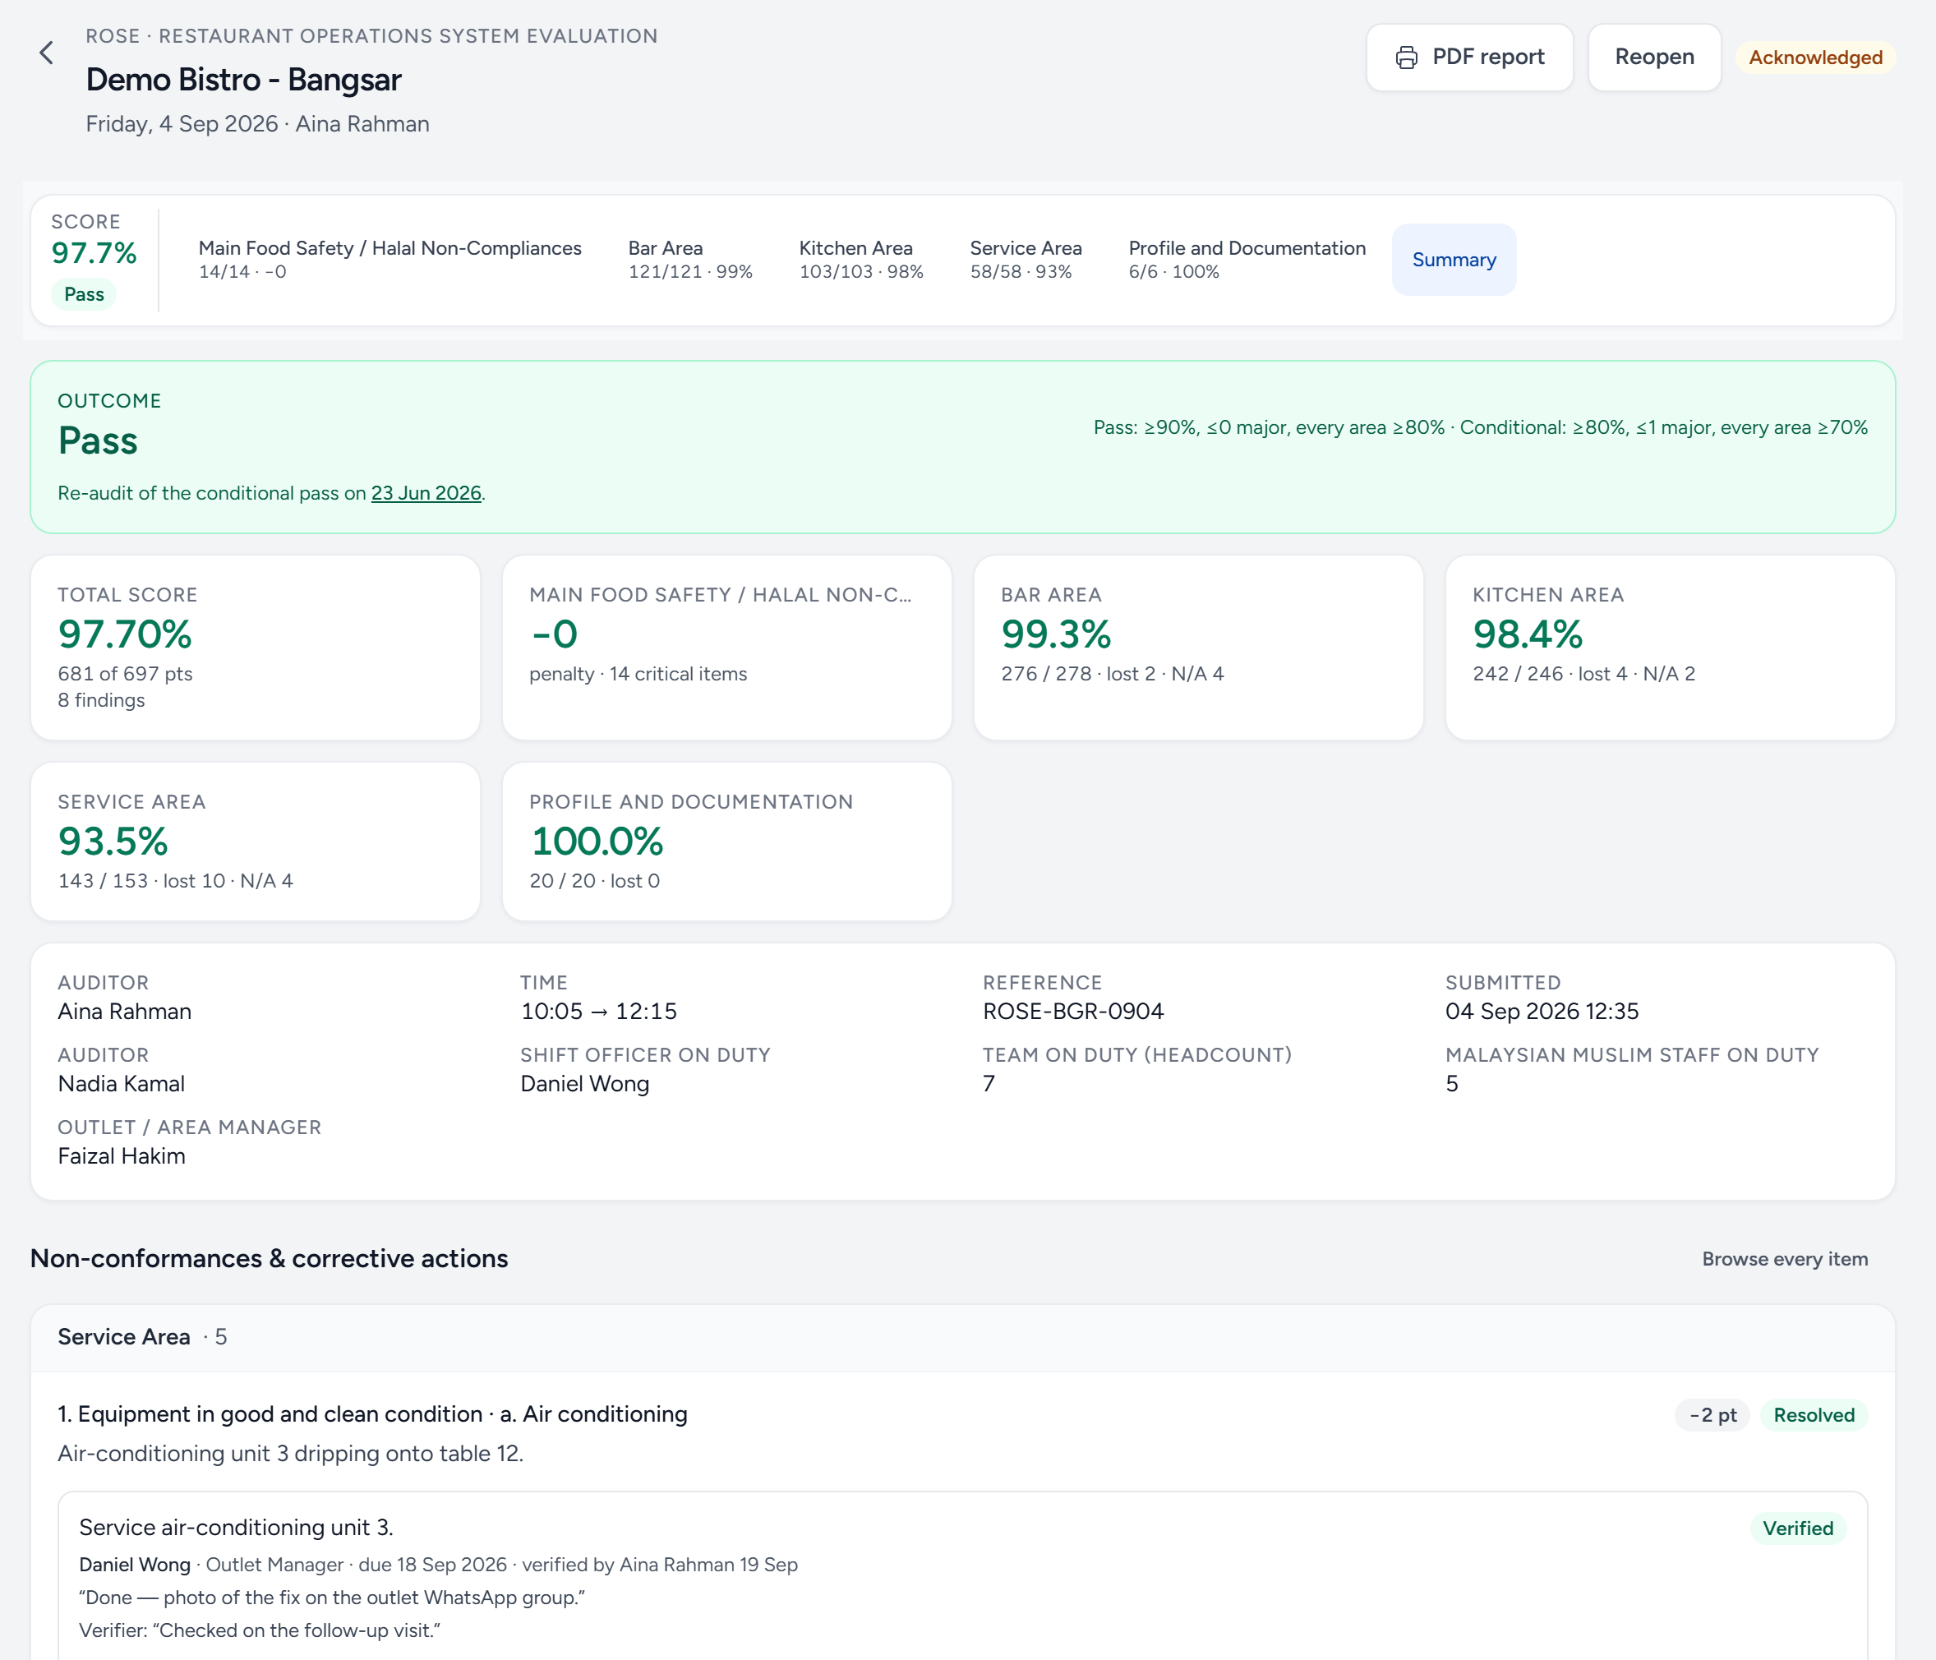
Task: Click the Air conditioning finding title
Action: 372,1414
